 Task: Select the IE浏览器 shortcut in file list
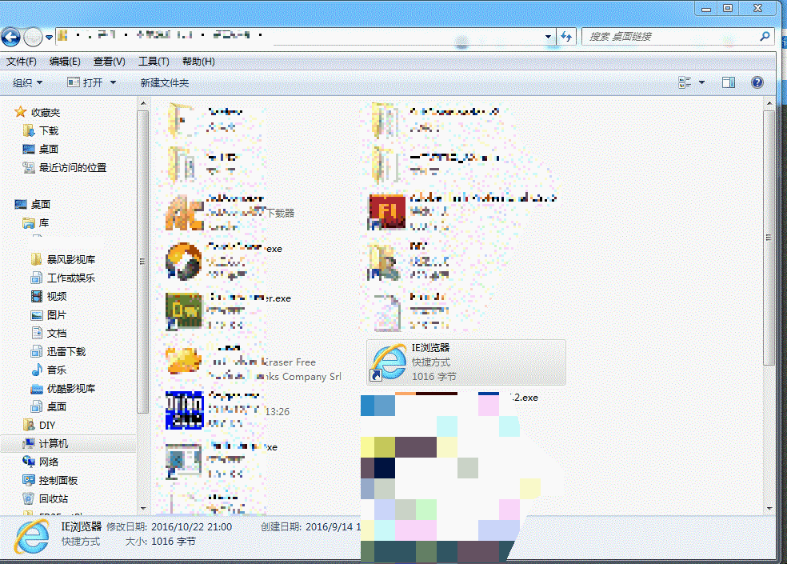pyautogui.click(x=465, y=362)
